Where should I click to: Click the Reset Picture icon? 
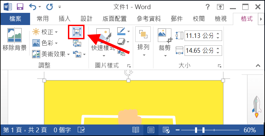click(77, 54)
